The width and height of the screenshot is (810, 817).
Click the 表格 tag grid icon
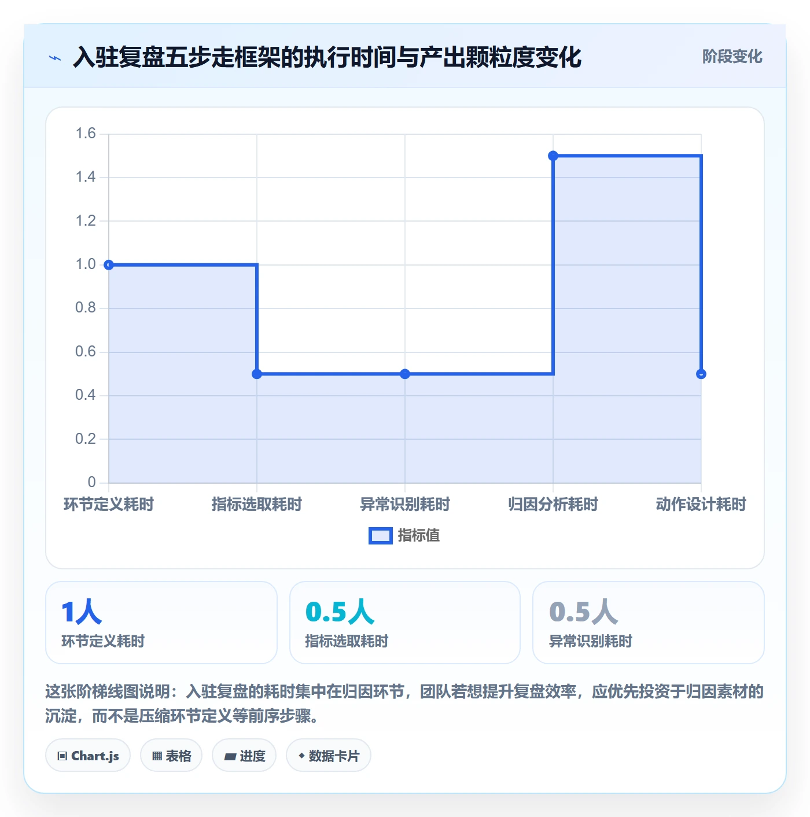(x=157, y=756)
